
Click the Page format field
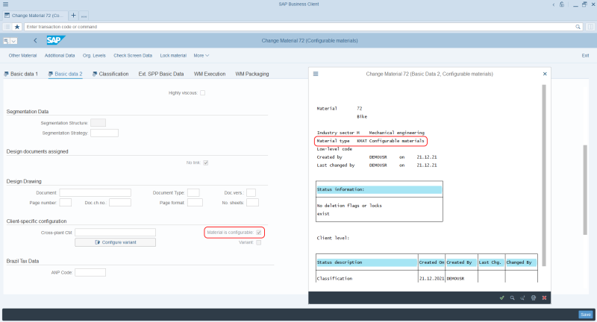pyautogui.click(x=195, y=203)
